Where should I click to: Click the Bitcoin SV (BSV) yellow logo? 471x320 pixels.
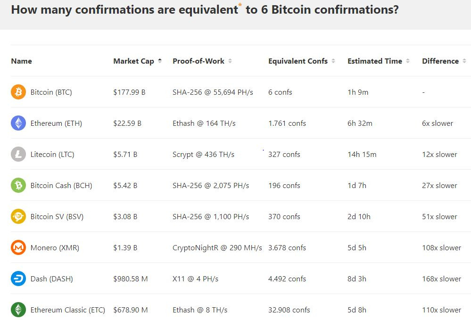pyautogui.click(x=18, y=216)
